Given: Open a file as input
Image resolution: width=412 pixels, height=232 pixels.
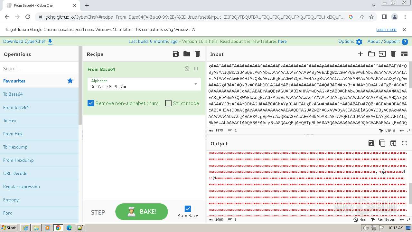Looking at the screenshot, I should coord(382,54).
